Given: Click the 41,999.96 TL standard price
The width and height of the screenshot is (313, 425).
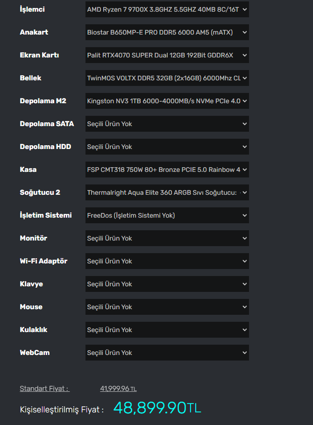Looking at the screenshot, I should (x=118, y=389).
